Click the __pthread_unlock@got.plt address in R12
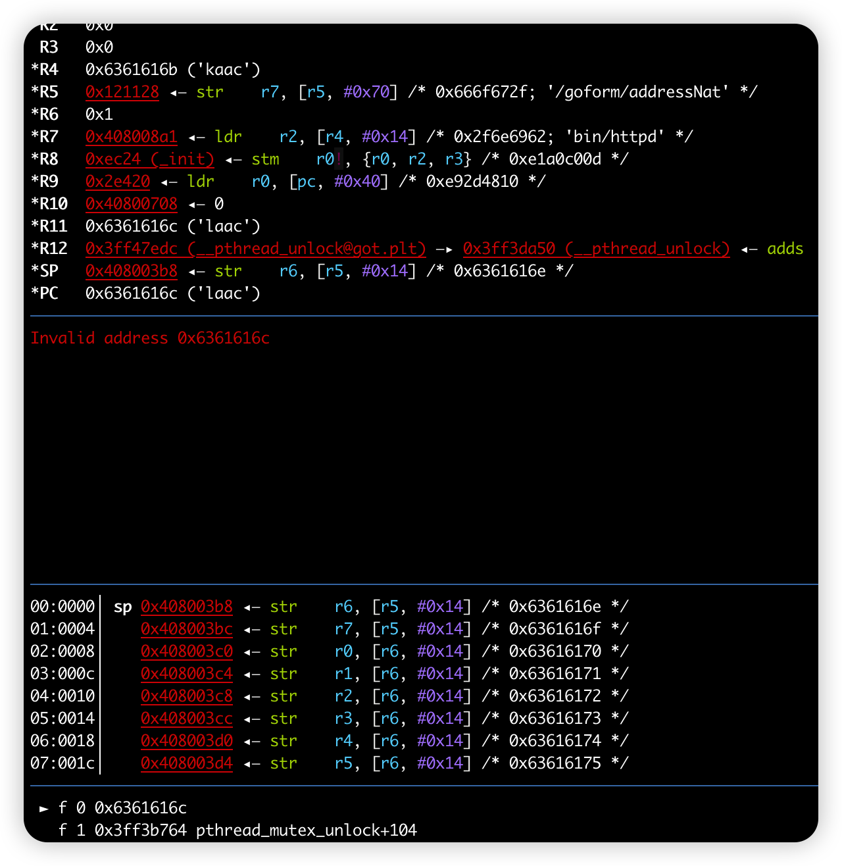842x866 pixels. 256,249
